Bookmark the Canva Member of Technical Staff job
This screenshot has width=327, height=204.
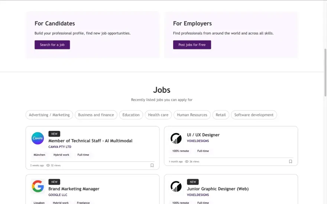[x=152, y=165]
